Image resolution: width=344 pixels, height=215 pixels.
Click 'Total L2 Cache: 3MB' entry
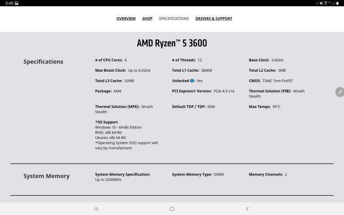[267, 70]
